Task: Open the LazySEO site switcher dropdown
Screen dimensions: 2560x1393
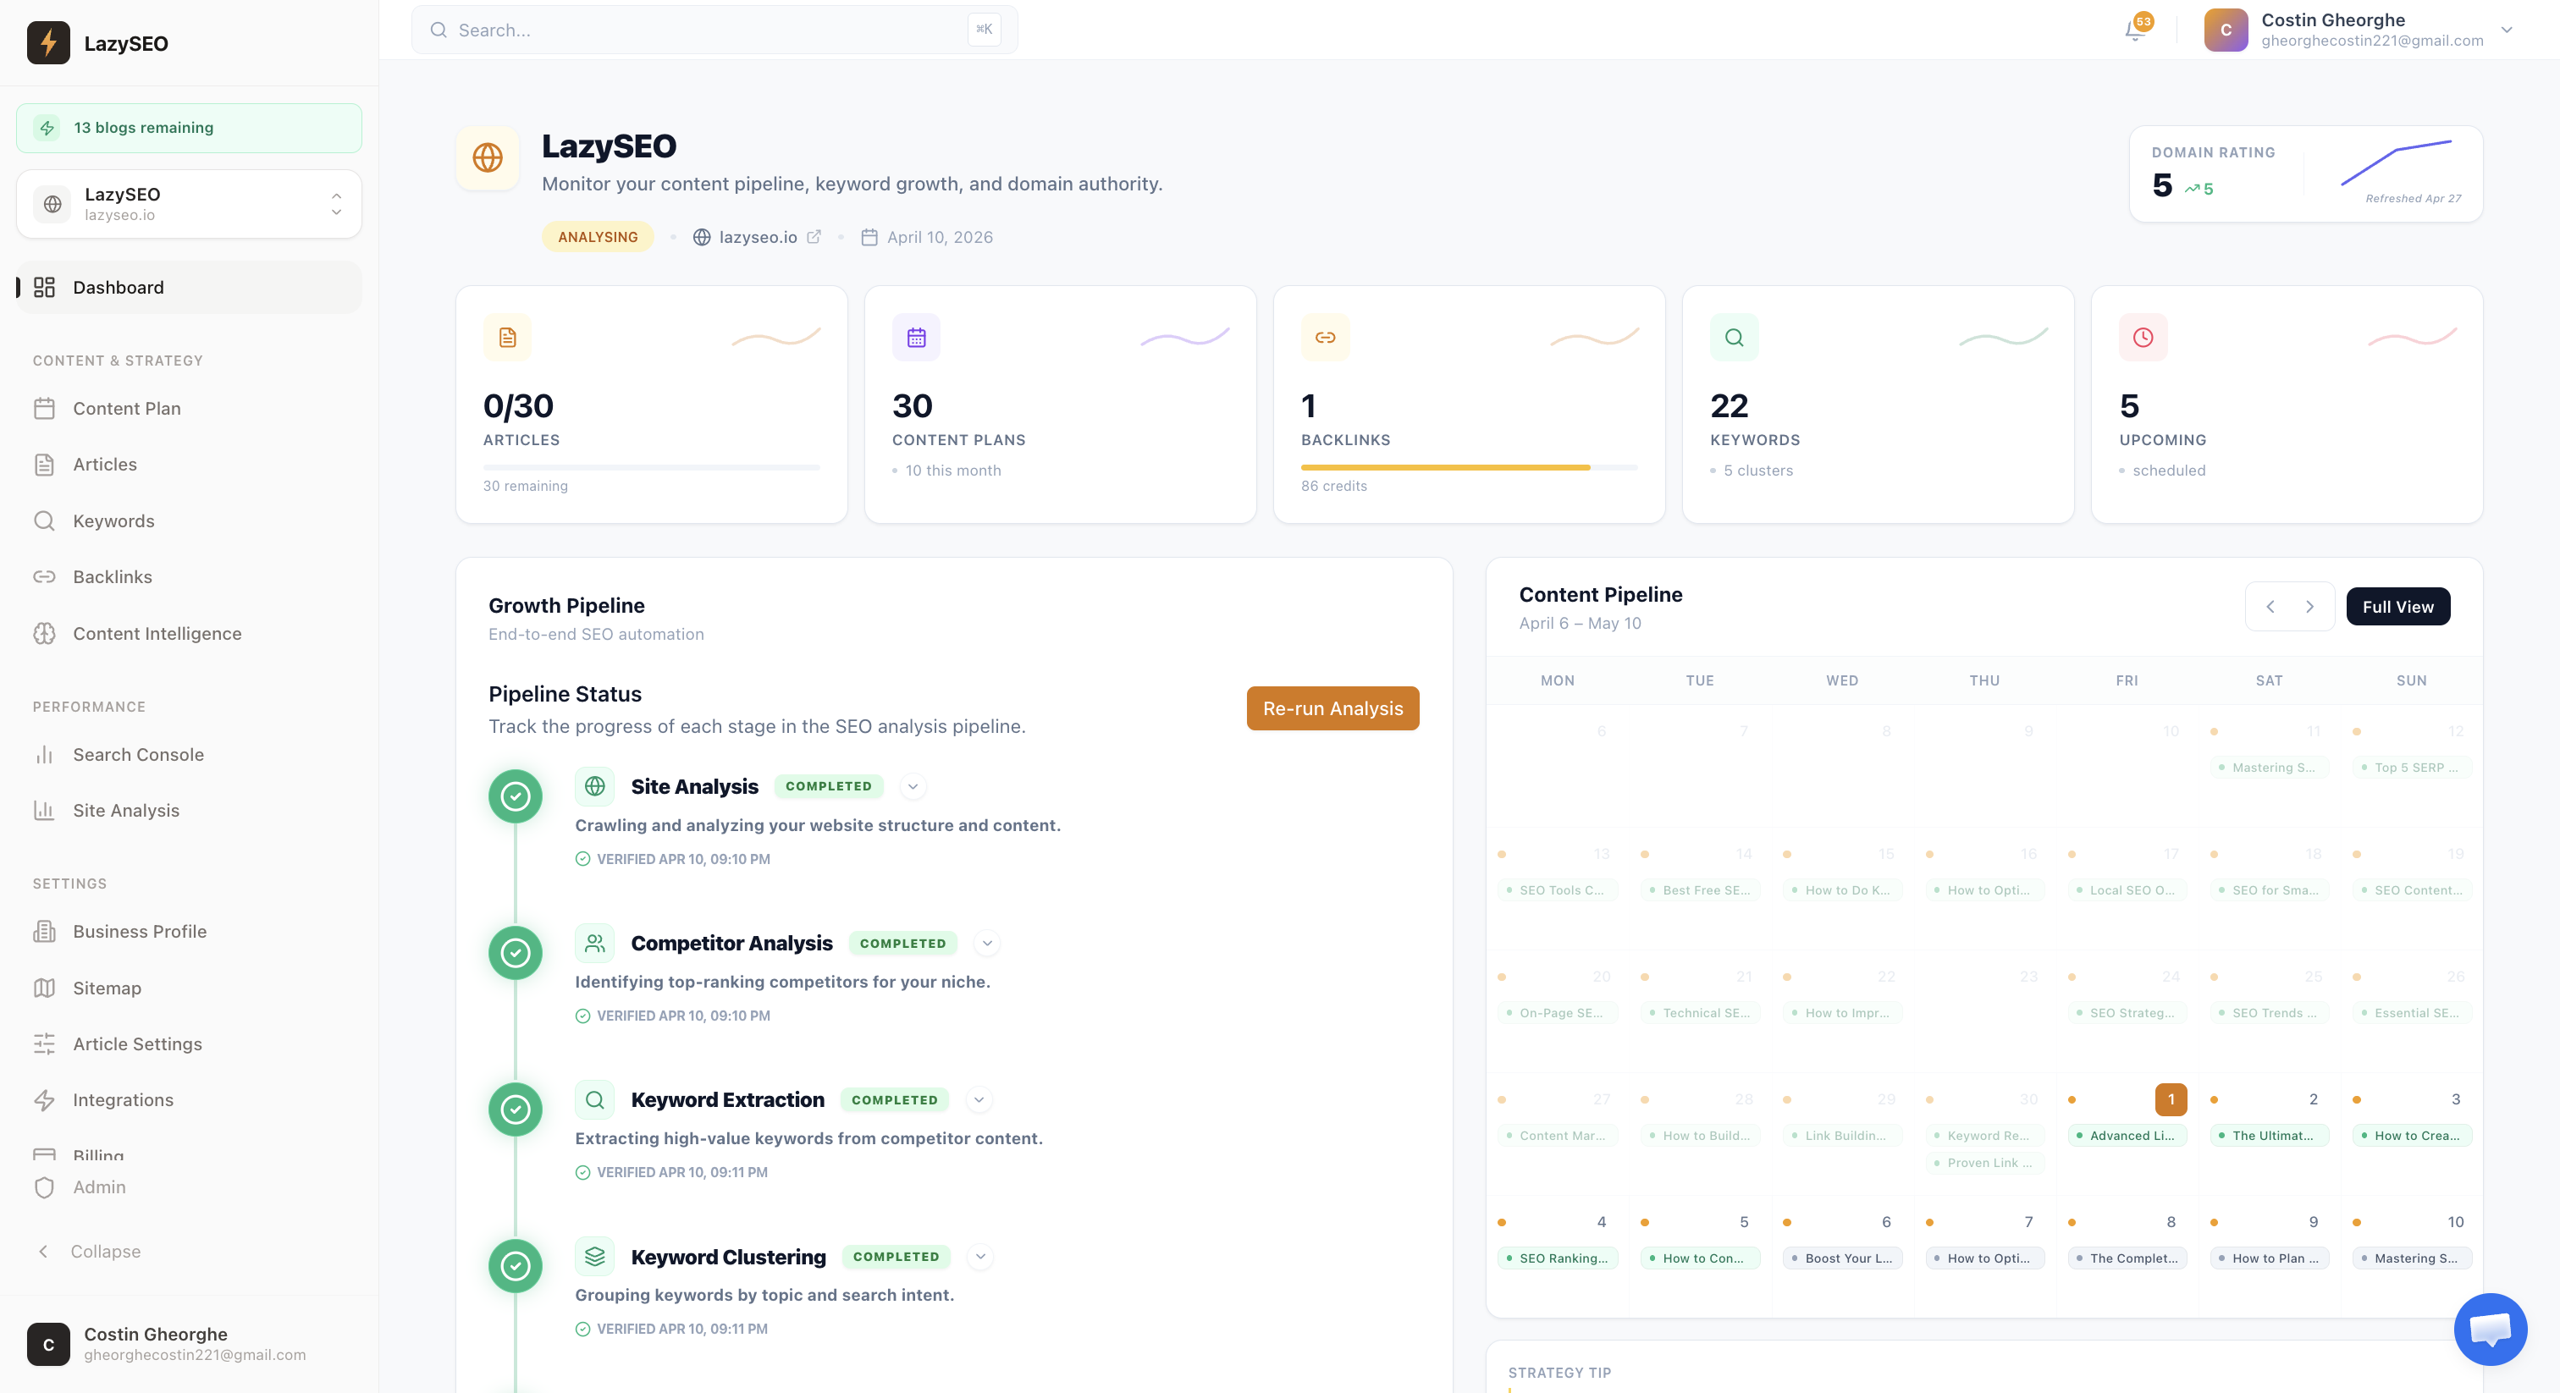Action: point(189,204)
